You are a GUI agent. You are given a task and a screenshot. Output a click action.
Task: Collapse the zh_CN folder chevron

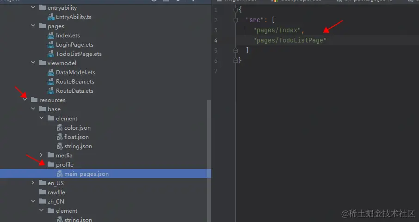tap(33, 201)
